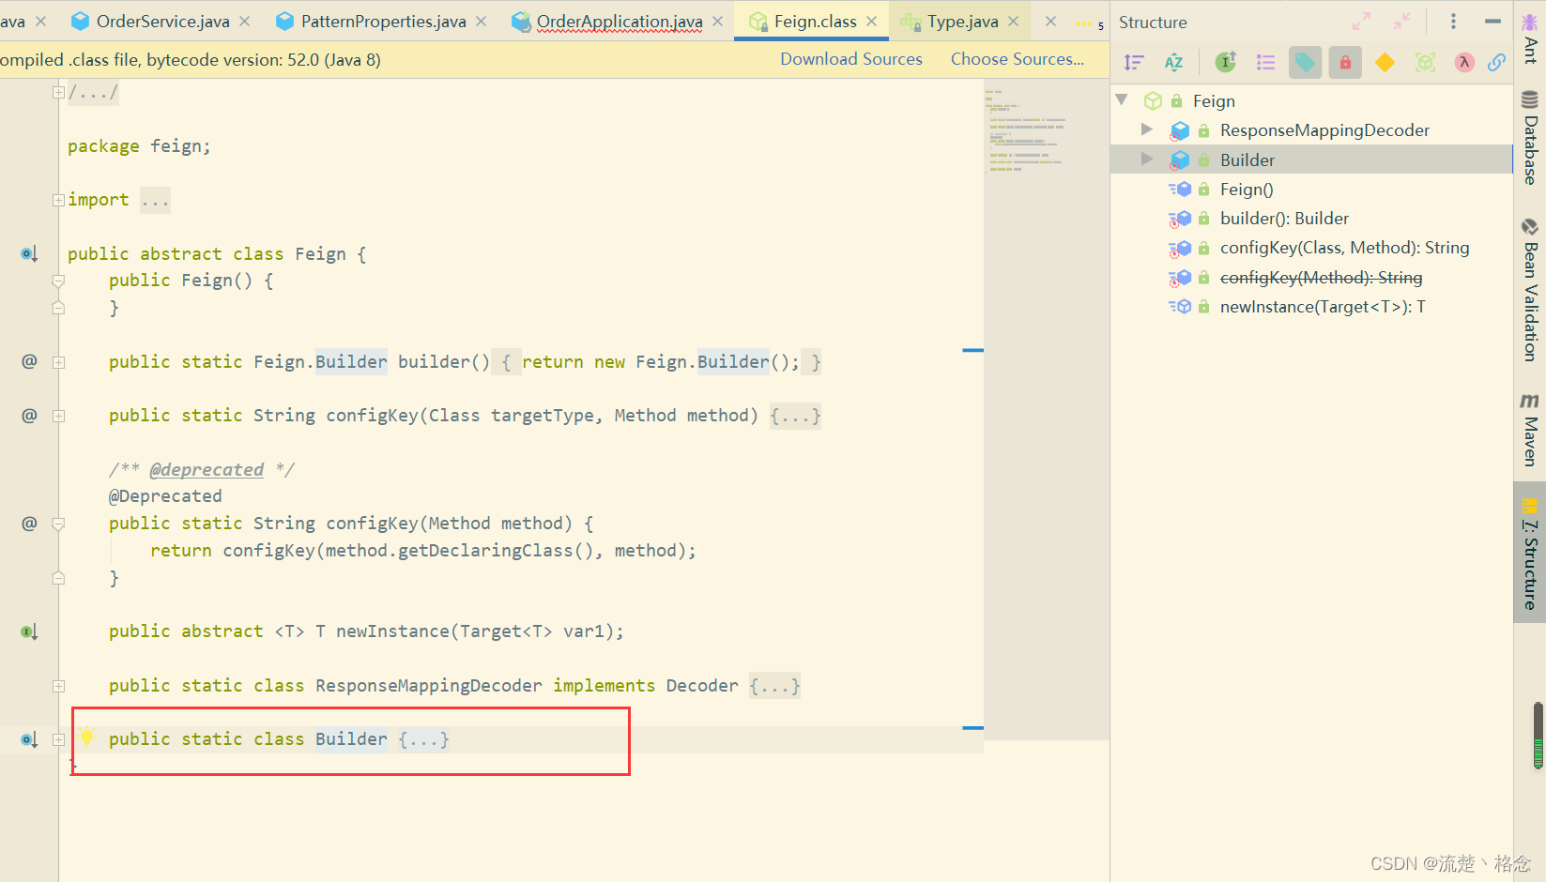Click the blue chain link icon
The width and height of the screenshot is (1546, 882).
[x=1496, y=63]
